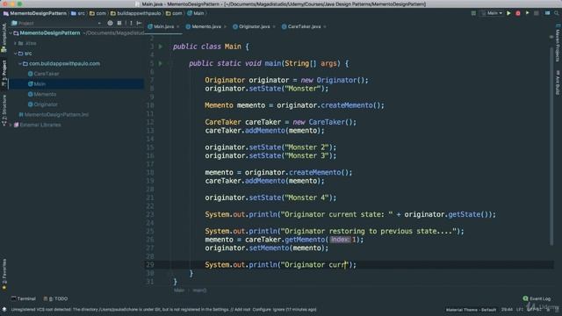562x316 pixels.
Task: Click MementoDesignPattern breadcrumb in navigation bar
Action: [35, 13]
